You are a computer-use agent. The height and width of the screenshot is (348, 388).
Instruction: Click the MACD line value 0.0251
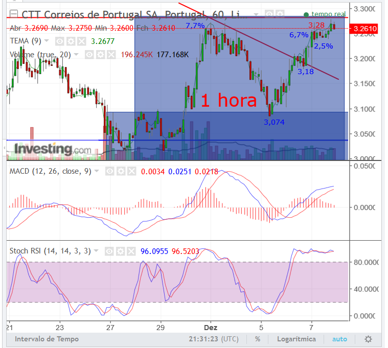(179, 172)
